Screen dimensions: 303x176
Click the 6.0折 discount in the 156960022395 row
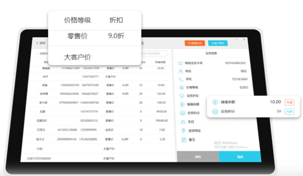coord(125,85)
